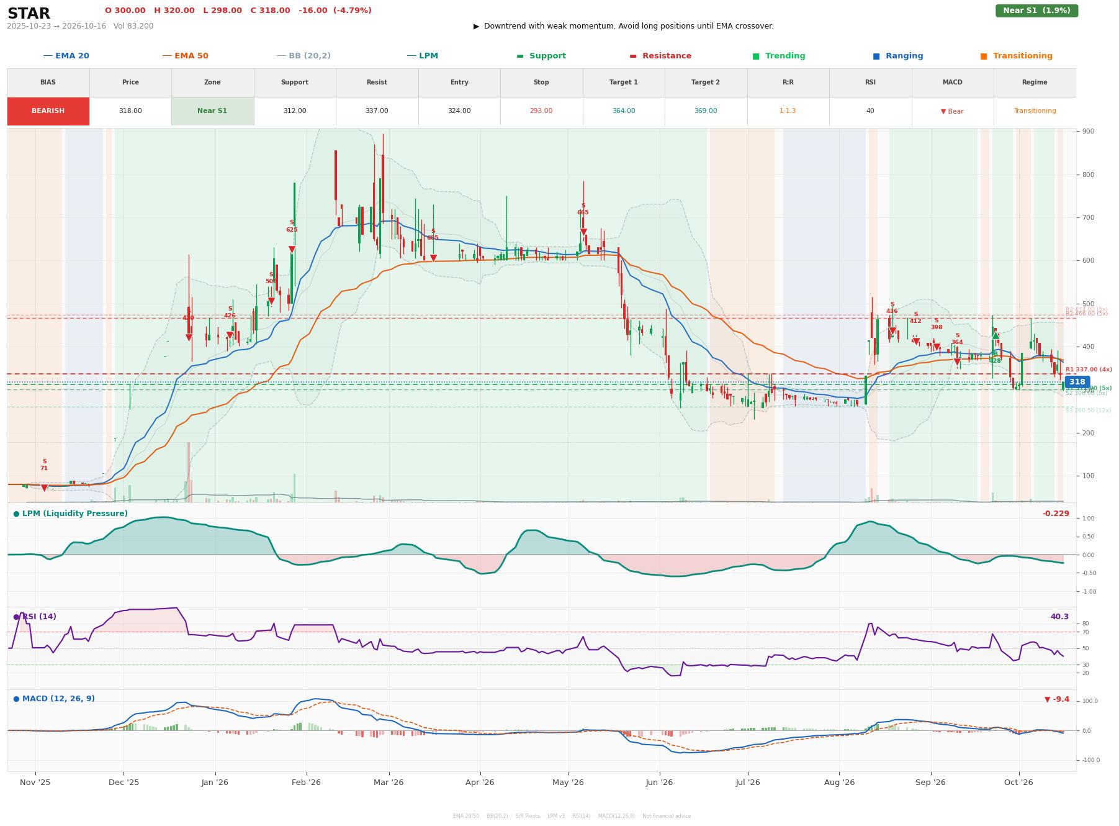Click the Near S1 (1.9%) badge

[1036, 11]
